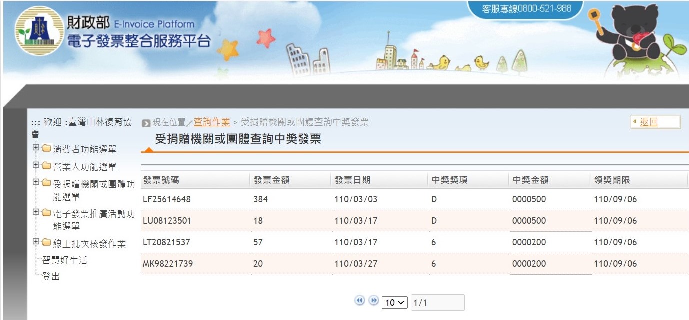Click date 110/03/17 in LU08123501 row
The width and height of the screenshot is (689, 320).
(356, 221)
